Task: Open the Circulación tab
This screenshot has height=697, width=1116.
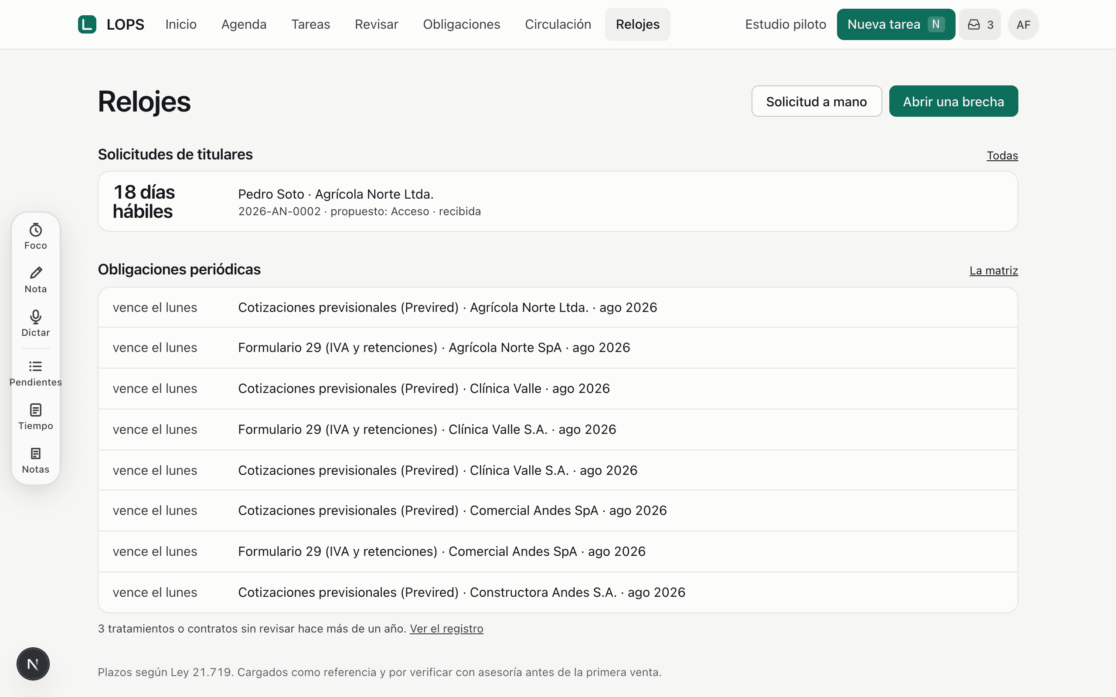Action: [558, 24]
